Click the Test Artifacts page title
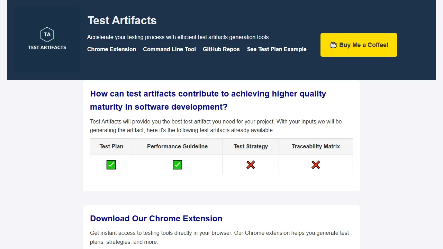This screenshot has width=443, height=249. tap(122, 20)
